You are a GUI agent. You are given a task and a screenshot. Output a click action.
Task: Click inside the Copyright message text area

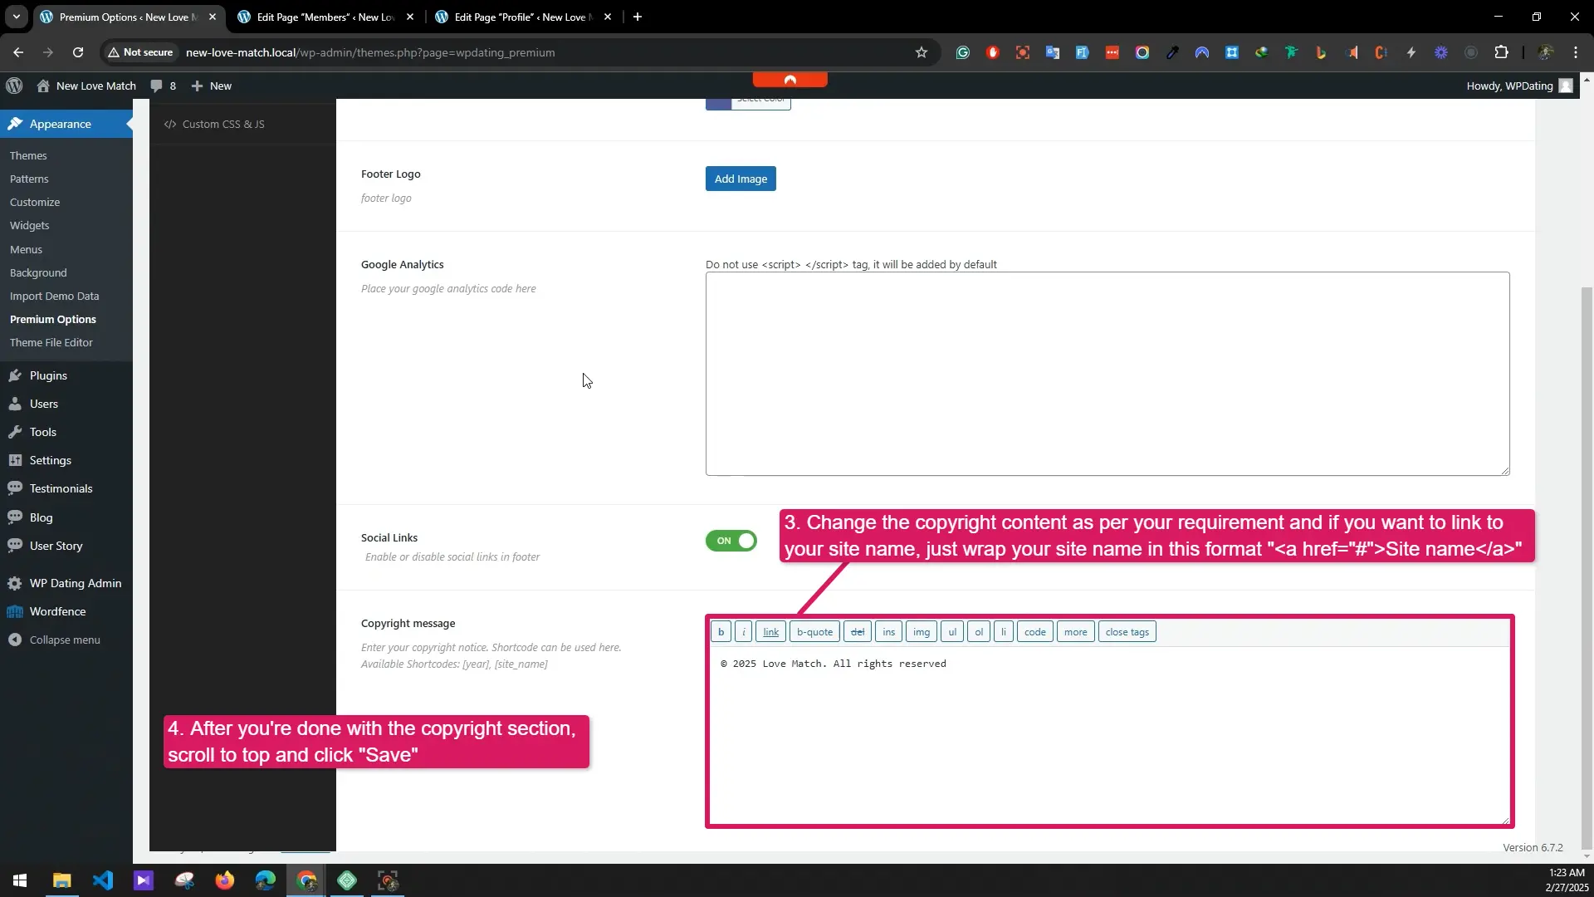pyautogui.click(x=1110, y=735)
